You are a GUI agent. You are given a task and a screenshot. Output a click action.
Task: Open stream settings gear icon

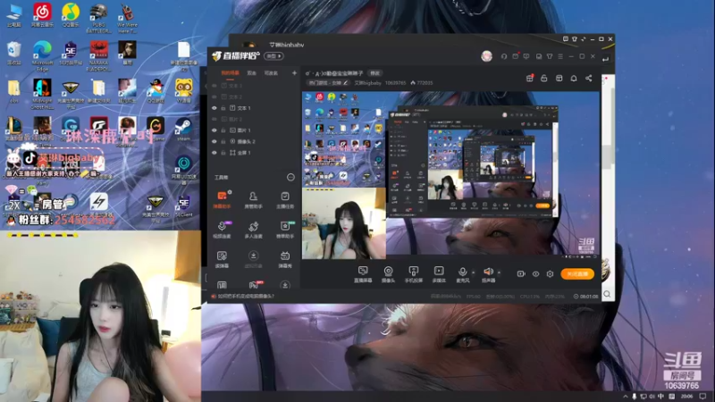[550, 274]
